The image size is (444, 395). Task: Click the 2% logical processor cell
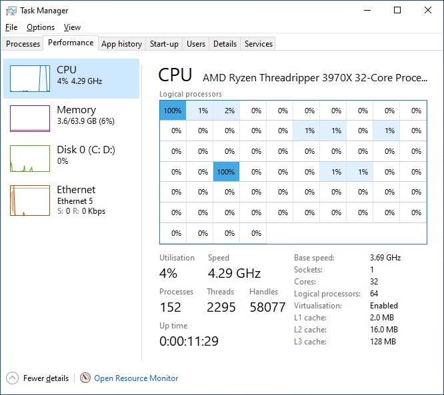[229, 111]
